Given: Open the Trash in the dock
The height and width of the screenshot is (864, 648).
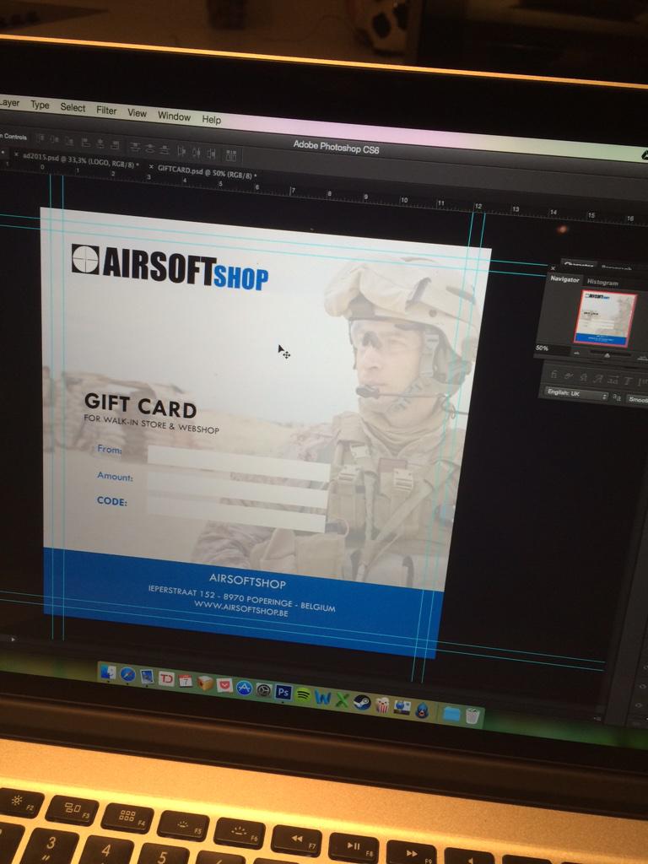Looking at the screenshot, I should (x=472, y=715).
